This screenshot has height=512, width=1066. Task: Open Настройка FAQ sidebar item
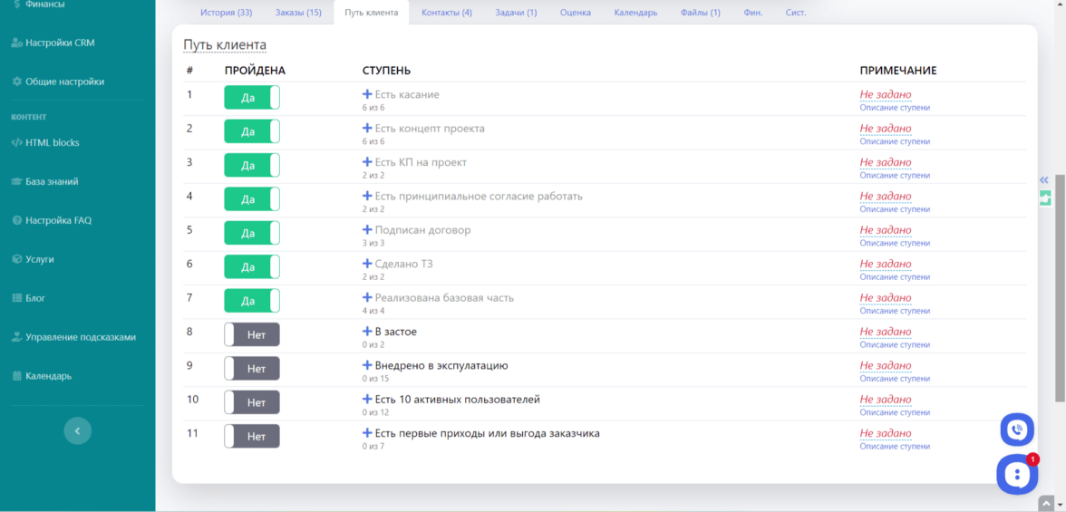point(52,220)
